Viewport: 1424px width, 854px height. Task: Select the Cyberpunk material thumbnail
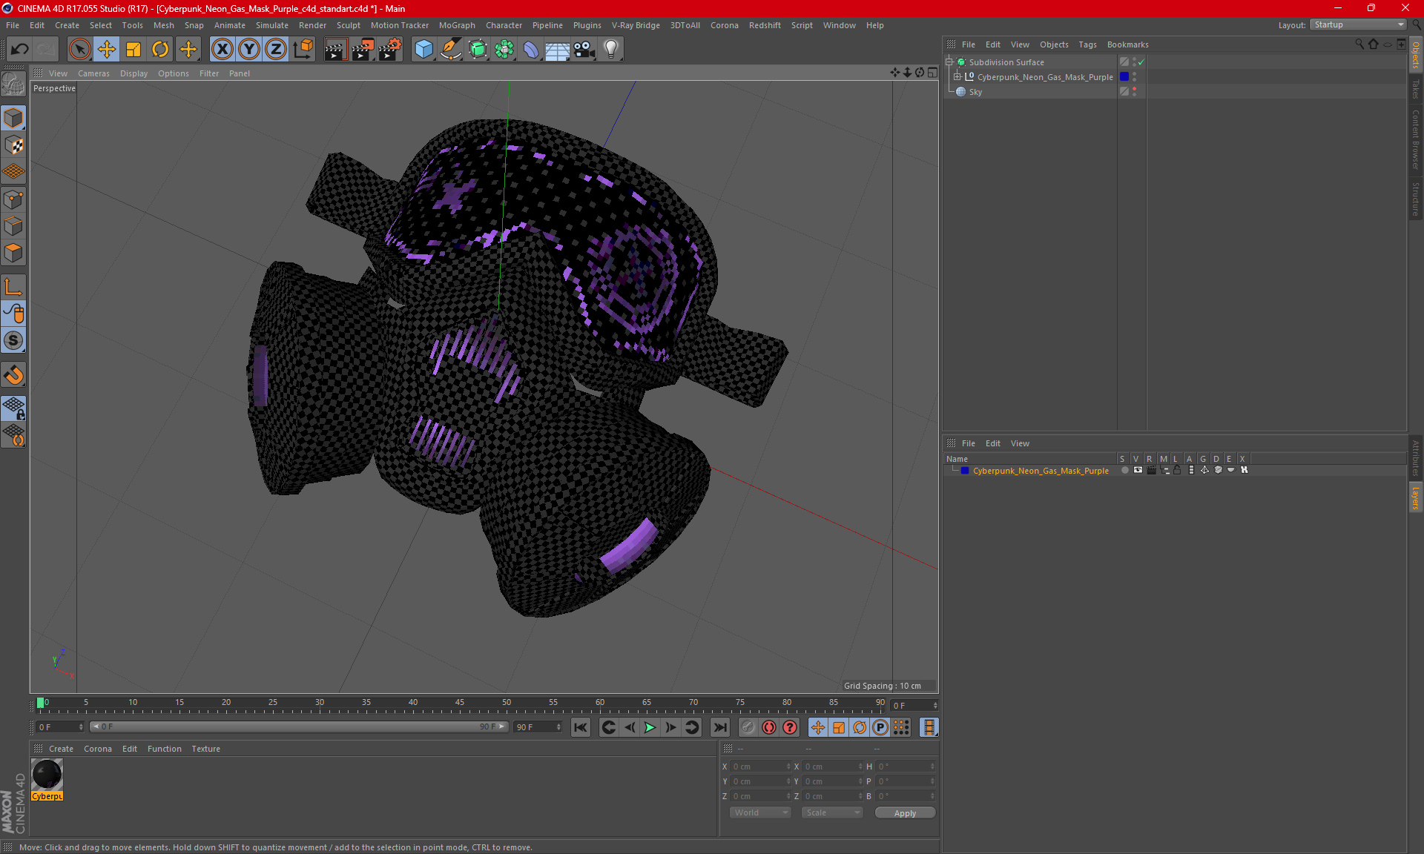[47, 775]
